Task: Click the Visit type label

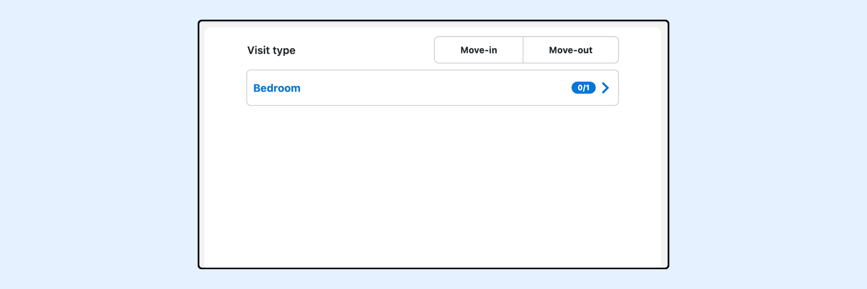Action: pos(271,50)
